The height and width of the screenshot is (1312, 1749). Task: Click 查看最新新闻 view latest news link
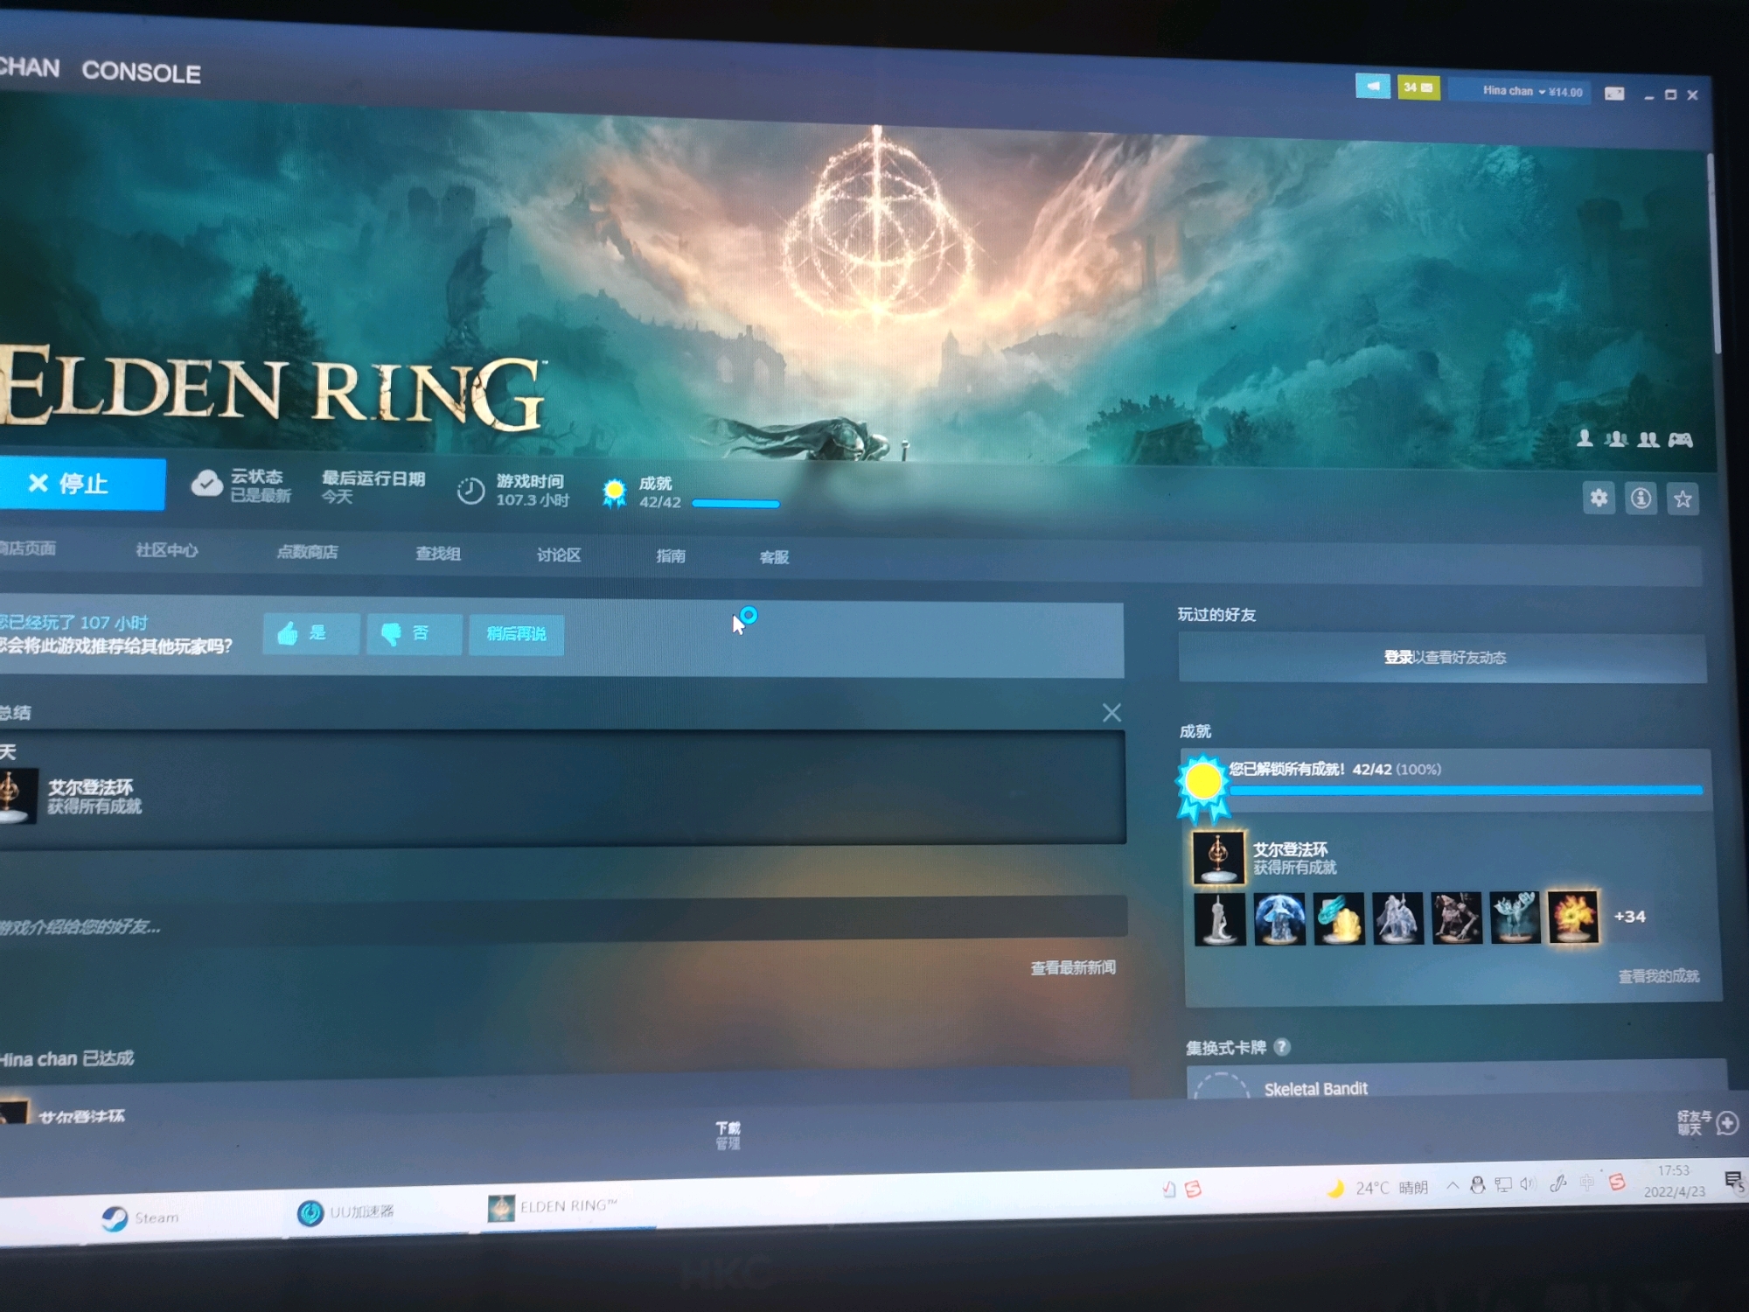click(x=1073, y=967)
